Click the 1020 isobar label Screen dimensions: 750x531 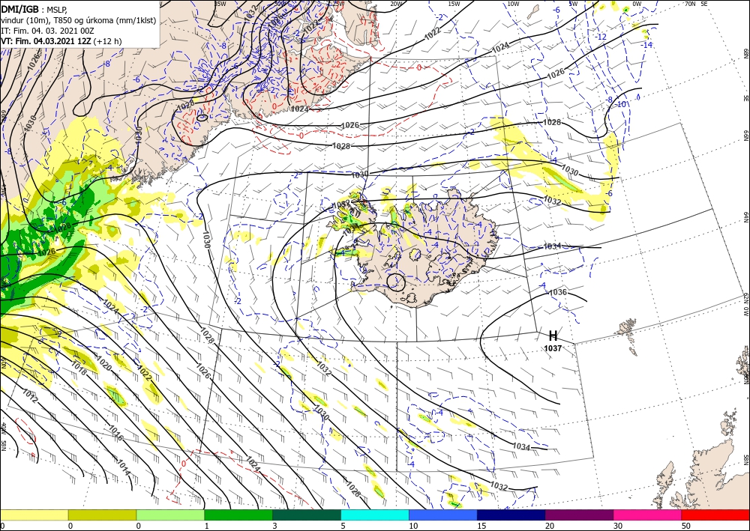pos(103,365)
